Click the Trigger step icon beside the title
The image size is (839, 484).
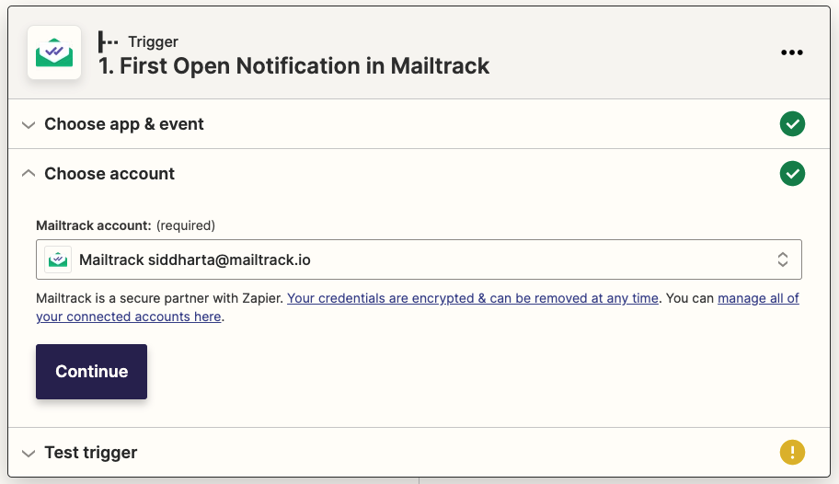pos(109,41)
